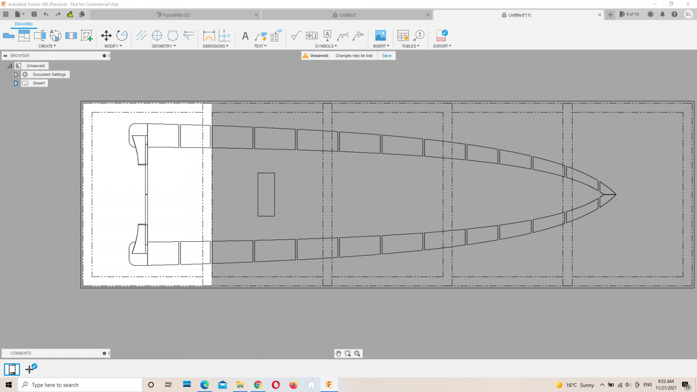Viewport: 697px width, 392px height.
Task: Select the Sheet1 thumbnail at bottom
Action: tap(12, 369)
